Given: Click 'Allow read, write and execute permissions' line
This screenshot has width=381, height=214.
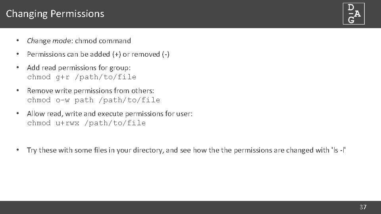Looking at the screenshot, I should click(x=110, y=114).
